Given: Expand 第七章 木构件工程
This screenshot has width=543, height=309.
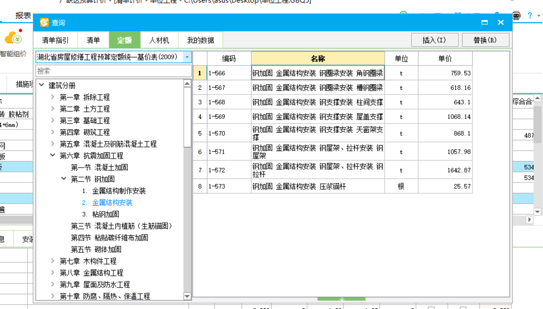Looking at the screenshot, I should (52, 261).
